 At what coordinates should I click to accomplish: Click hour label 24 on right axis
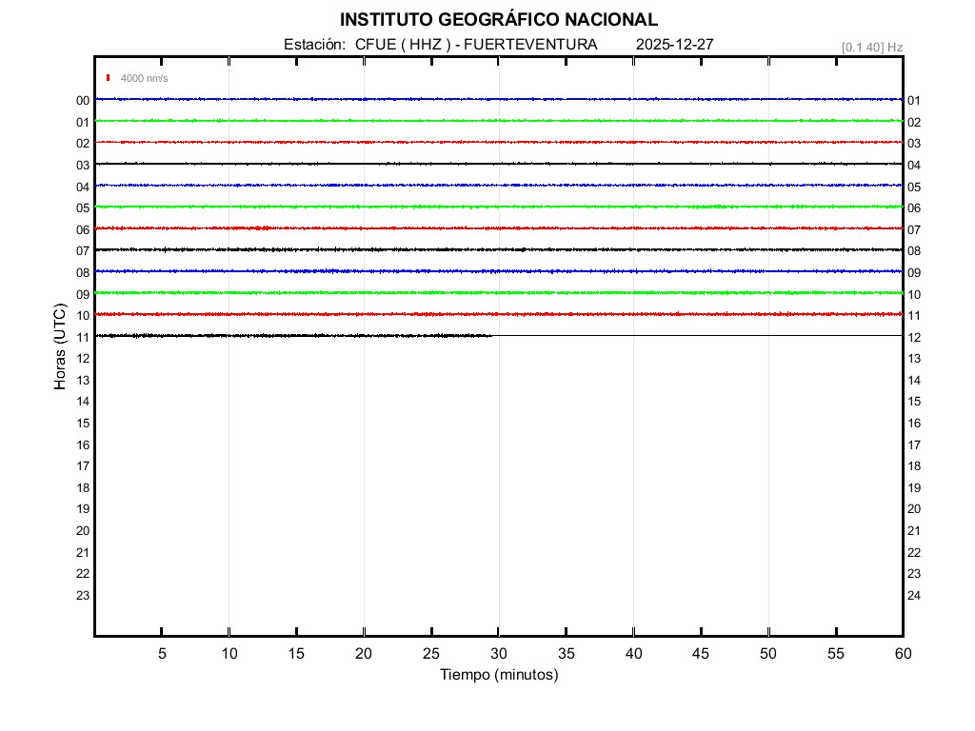click(914, 596)
